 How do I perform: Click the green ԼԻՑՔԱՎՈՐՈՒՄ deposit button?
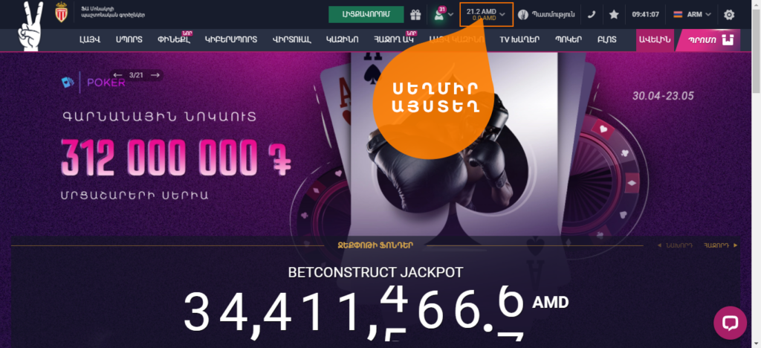point(366,15)
